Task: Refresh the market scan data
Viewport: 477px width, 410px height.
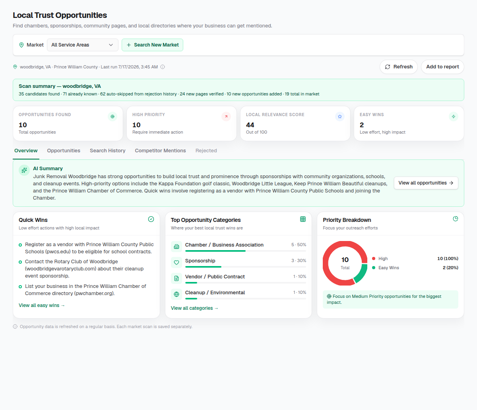Action: click(399, 67)
